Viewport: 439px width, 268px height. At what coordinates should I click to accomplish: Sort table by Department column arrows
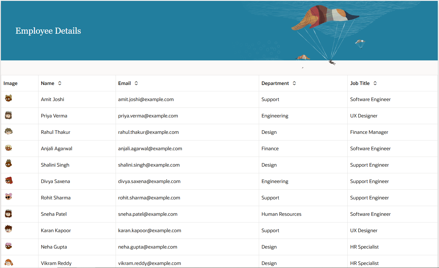(294, 83)
